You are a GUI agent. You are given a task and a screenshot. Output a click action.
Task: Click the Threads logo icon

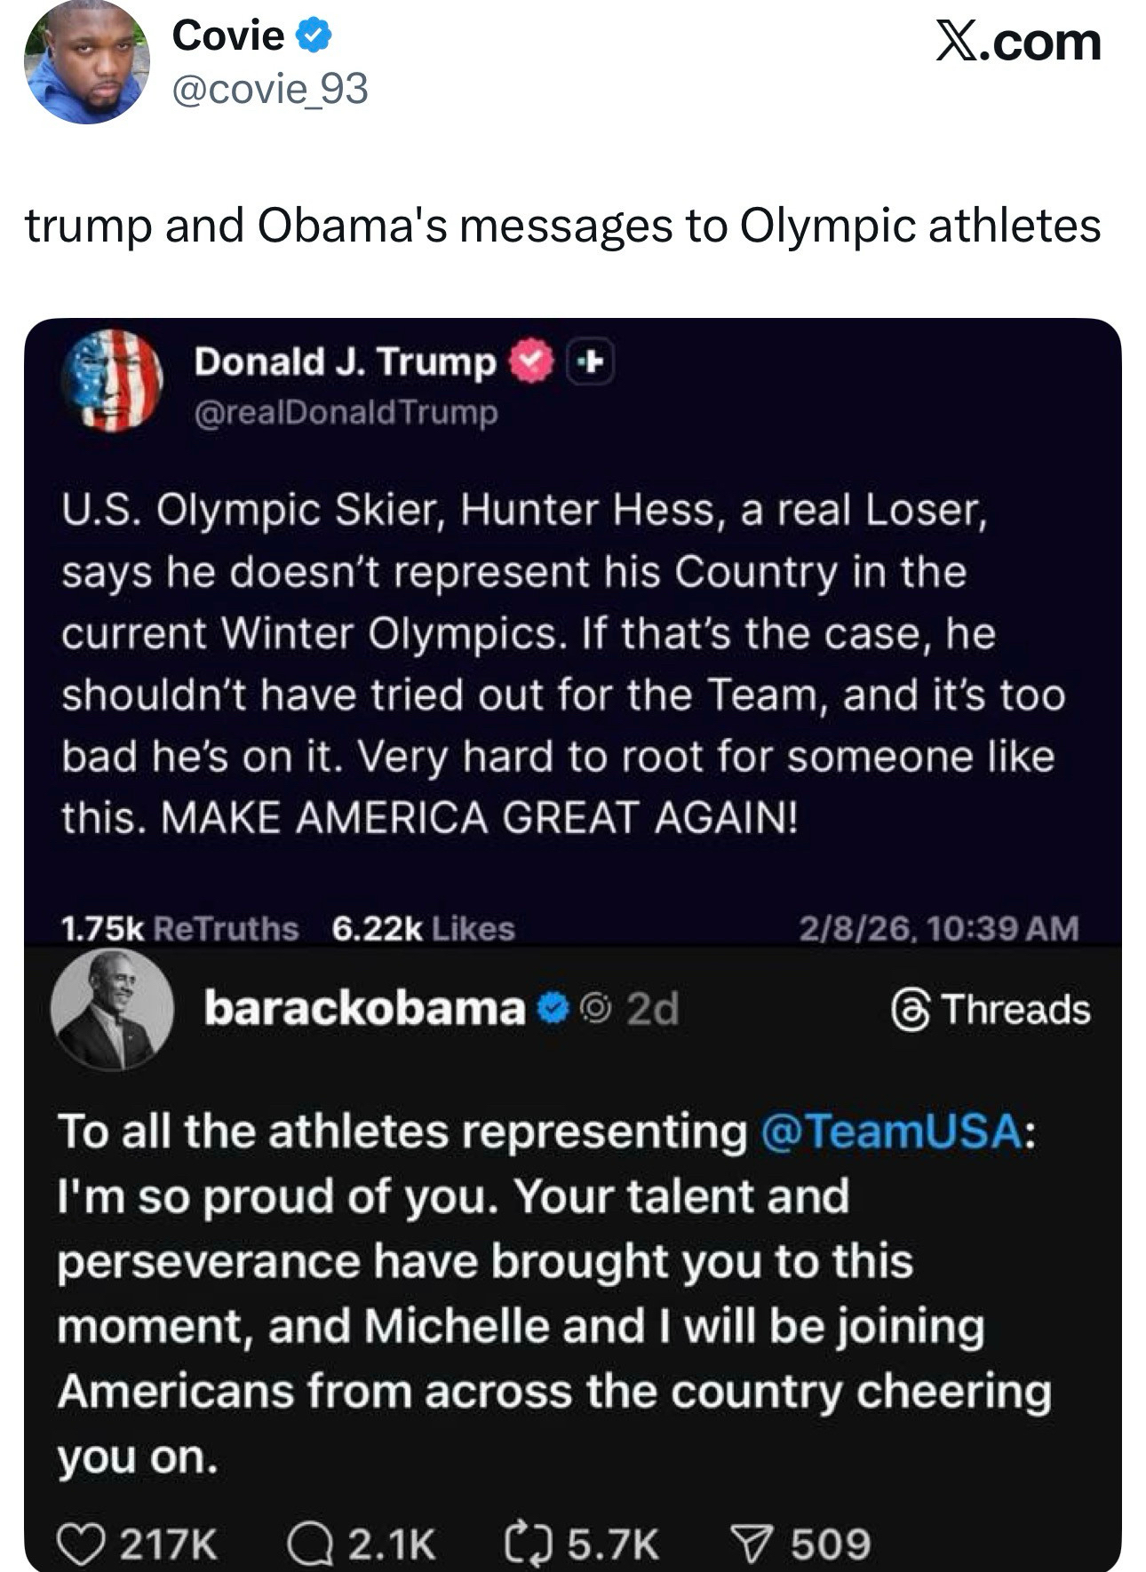(911, 1011)
